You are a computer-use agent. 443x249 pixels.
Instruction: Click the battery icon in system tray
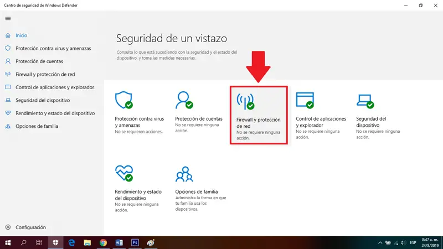tap(388, 243)
